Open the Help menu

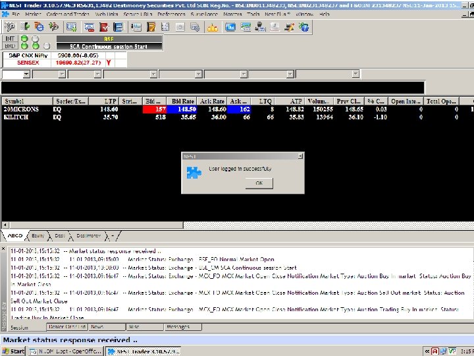click(325, 15)
